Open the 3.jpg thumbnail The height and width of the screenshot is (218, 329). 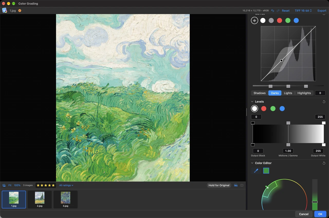[66, 199]
